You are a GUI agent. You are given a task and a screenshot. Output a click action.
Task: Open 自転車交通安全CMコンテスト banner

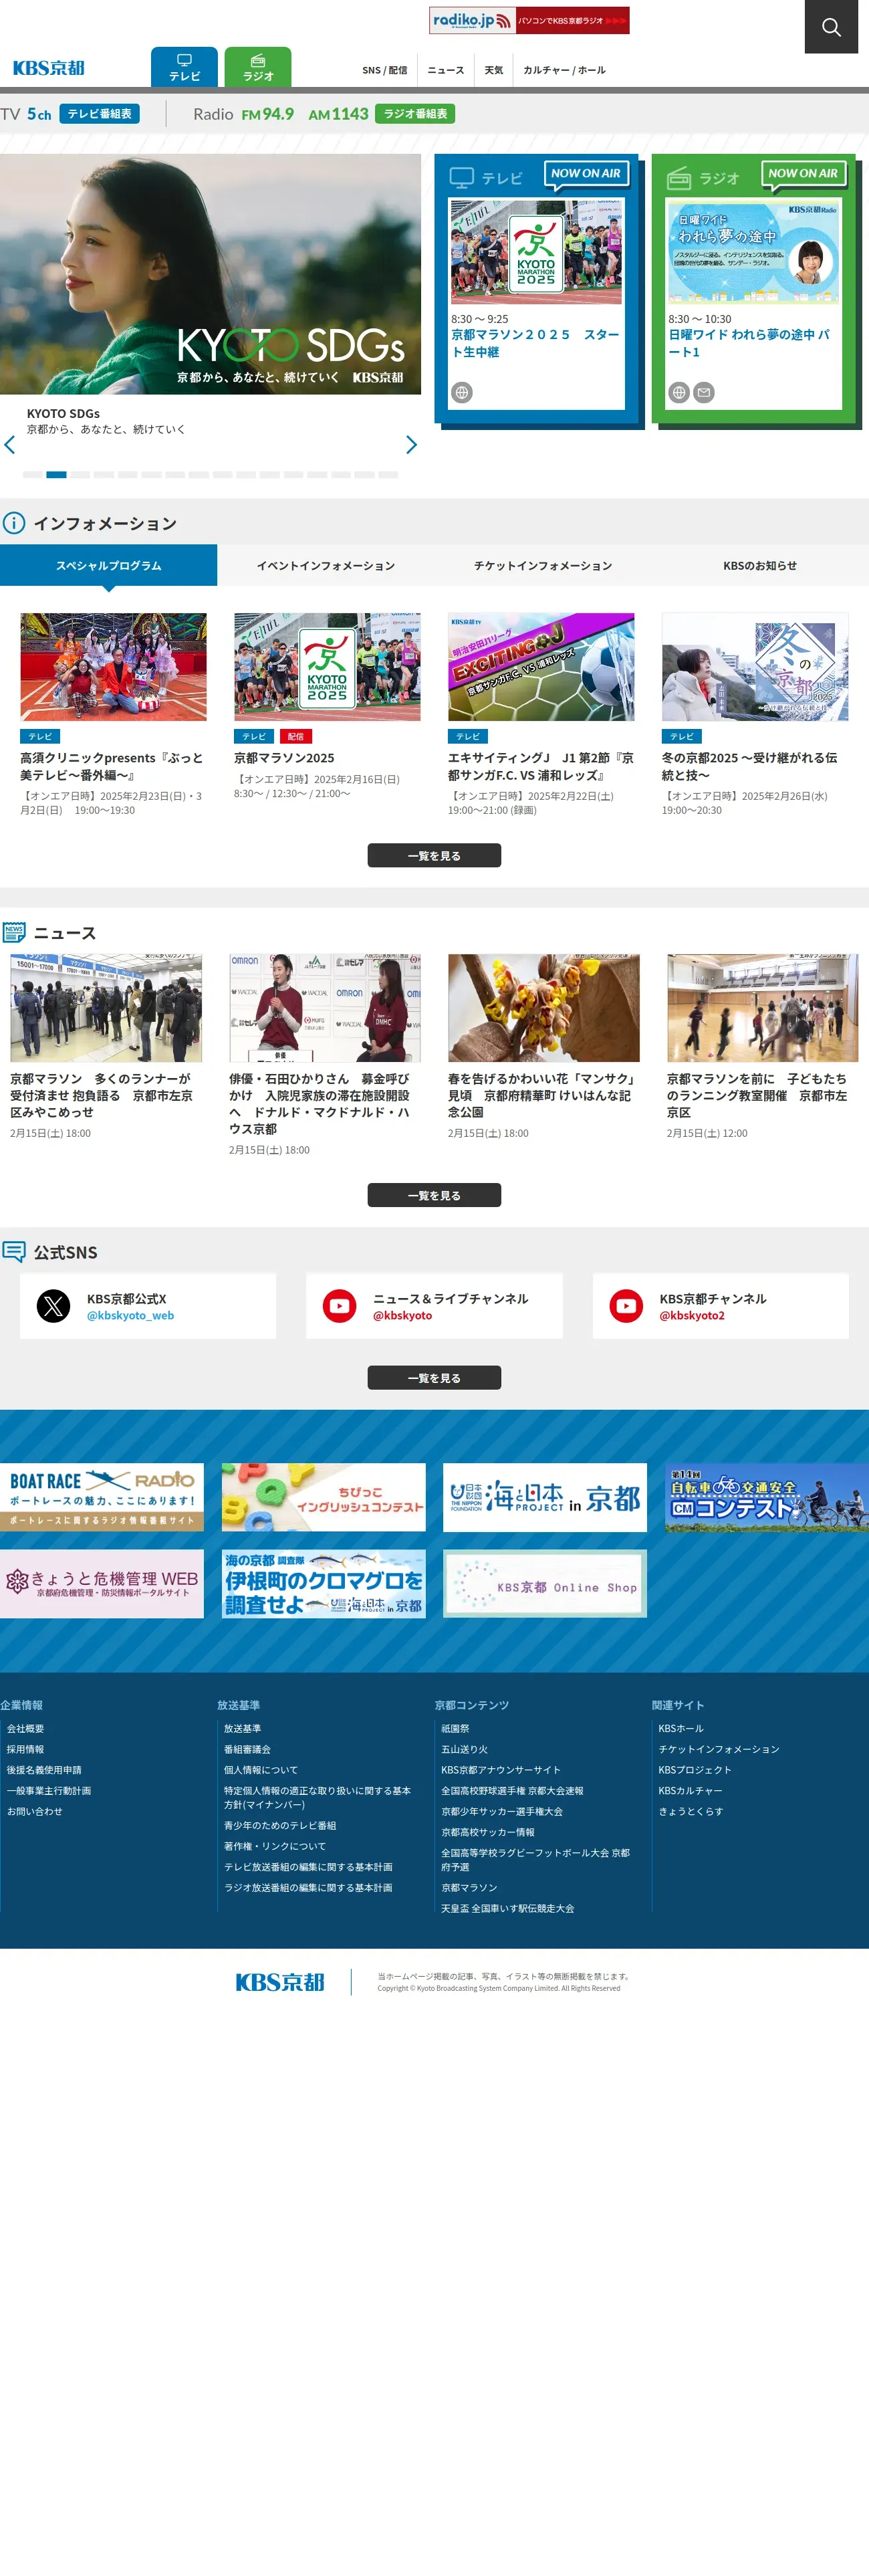pos(767,1497)
